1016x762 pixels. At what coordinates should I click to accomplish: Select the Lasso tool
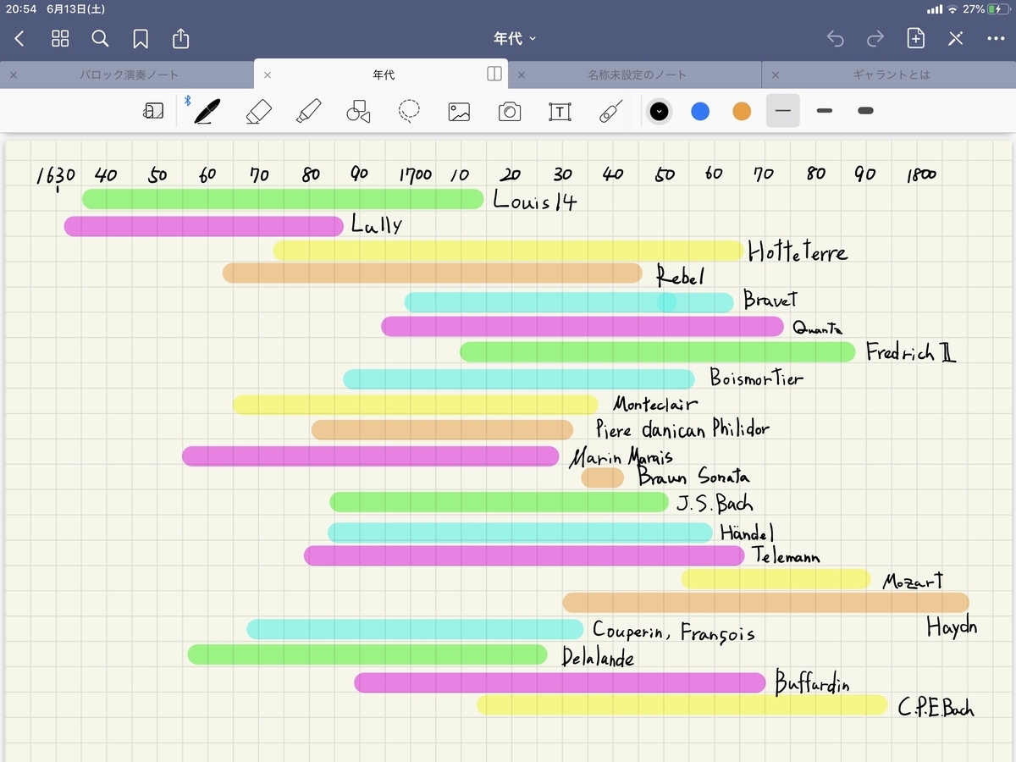coord(409,111)
